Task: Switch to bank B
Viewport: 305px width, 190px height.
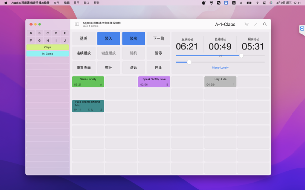Action: [39, 33]
